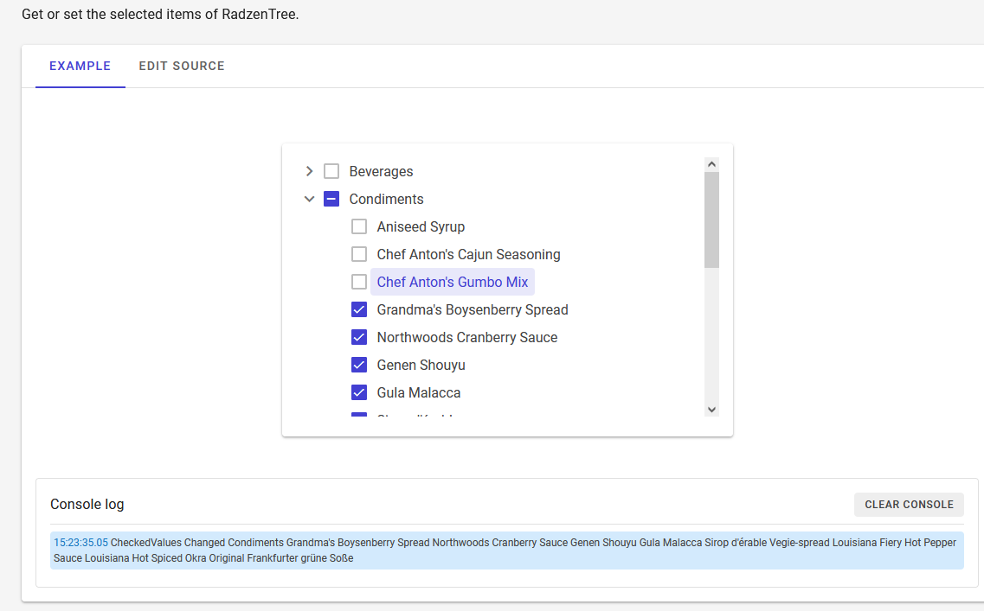Check the Aniseed Syrup checkbox
This screenshot has width=984, height=611.
tap(359, 226)
